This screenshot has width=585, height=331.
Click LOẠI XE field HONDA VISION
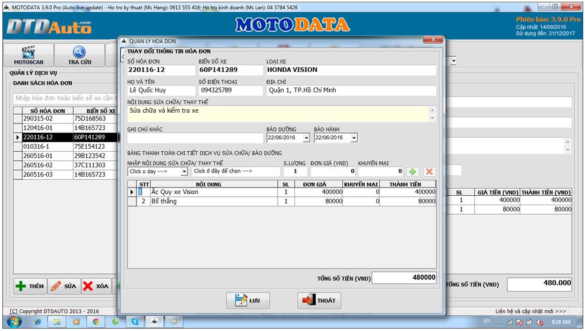351,70
